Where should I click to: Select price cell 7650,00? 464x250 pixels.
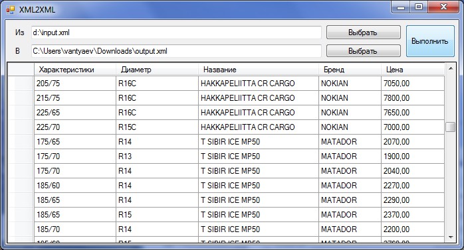(413, 113)
